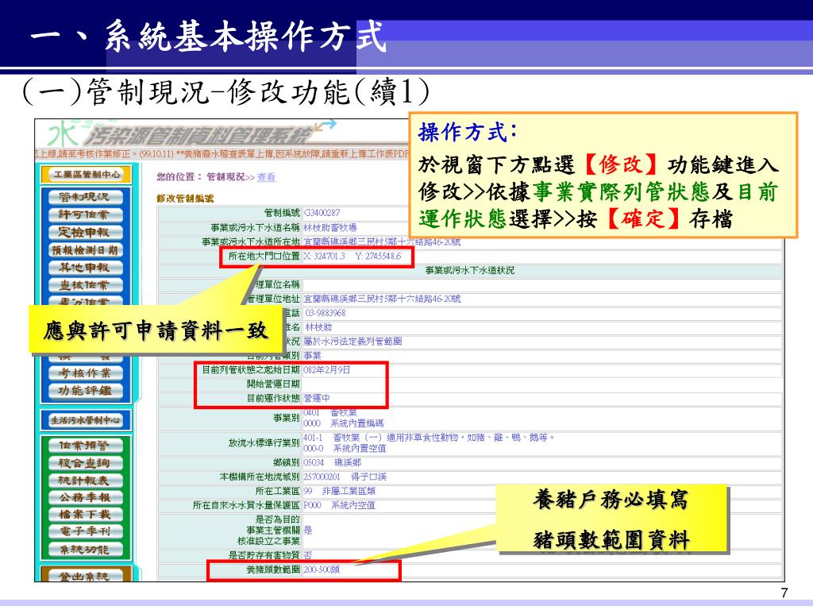The image size is (813, 610).
Task: Select 管制現況 in the sidebar
Action: pyautogui.click(x=86, y=197)
